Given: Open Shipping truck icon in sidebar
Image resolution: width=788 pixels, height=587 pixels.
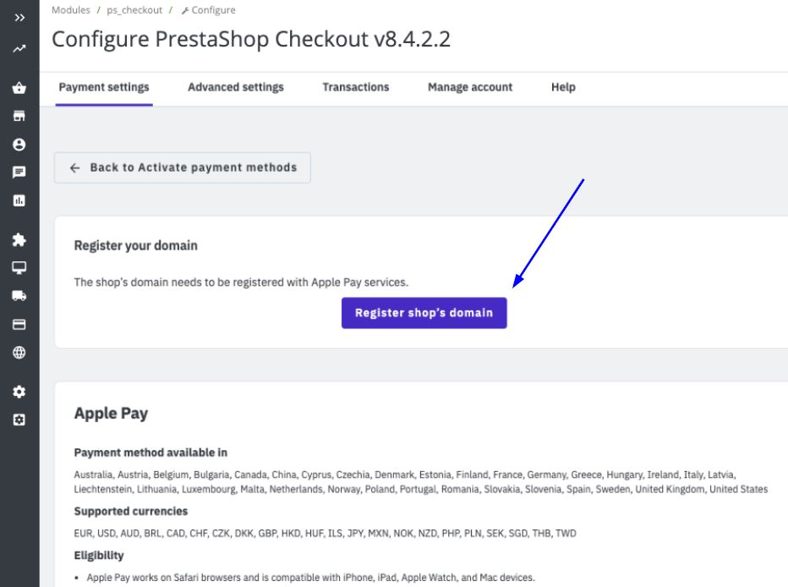Looking at the screenshot, I should tap(19, 296).
